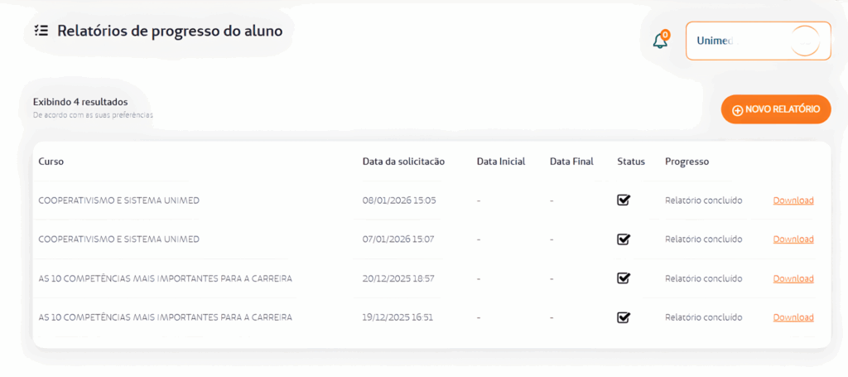The image size is (848, 377).
Task: Click the orange notification count badge
Action: [666, 35]
